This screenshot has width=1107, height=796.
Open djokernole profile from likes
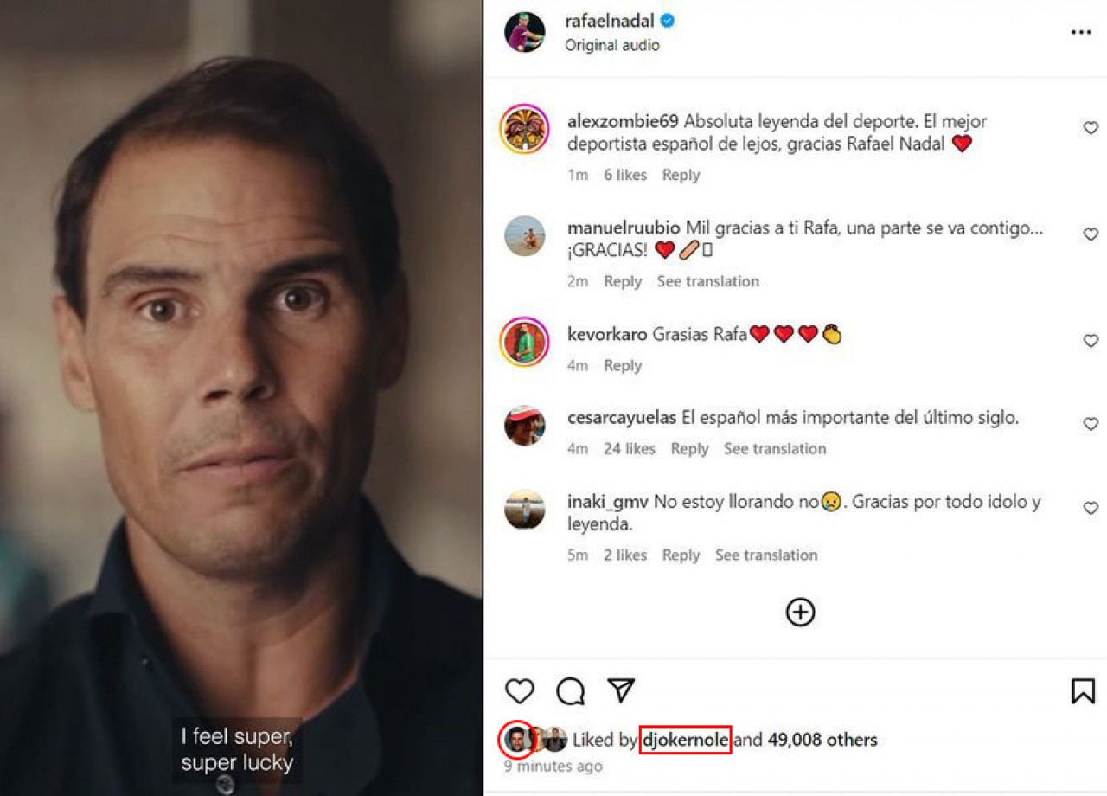point(685,740)
